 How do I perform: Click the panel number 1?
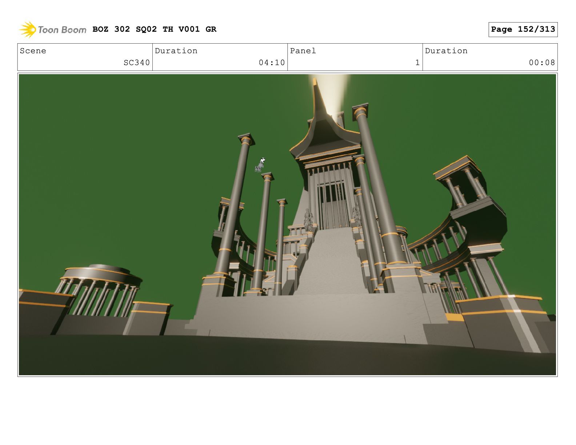click(x=417, y=63)
